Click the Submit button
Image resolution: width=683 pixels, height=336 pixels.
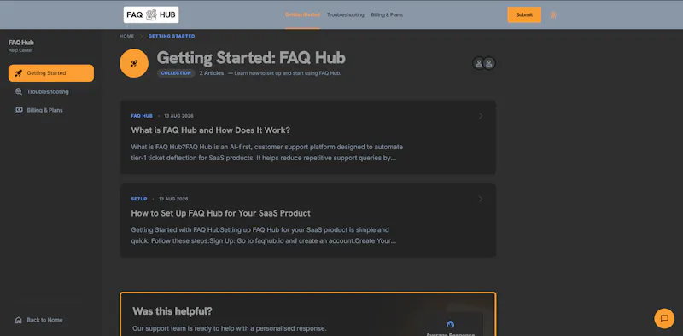point(524,14)
